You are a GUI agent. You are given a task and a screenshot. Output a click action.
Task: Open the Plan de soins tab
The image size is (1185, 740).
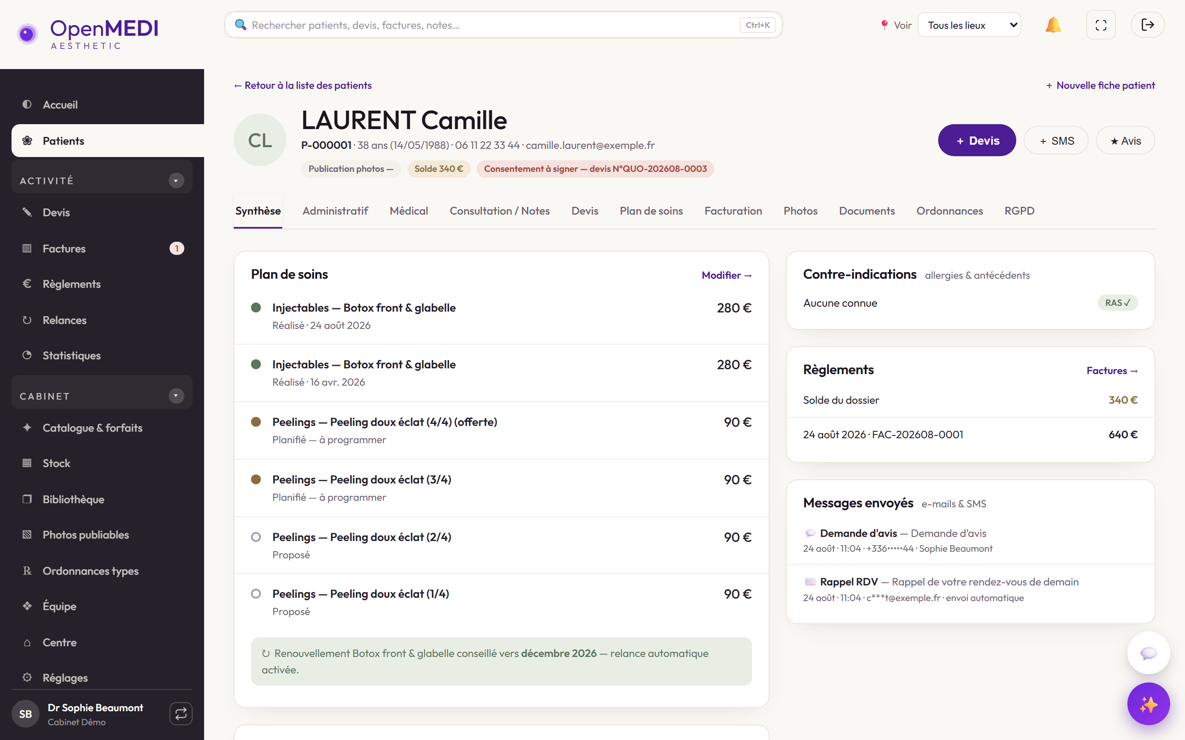point(651,211)
